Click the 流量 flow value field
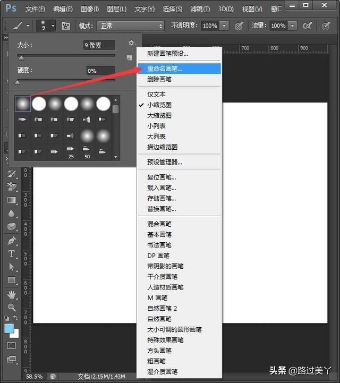The width and height of the screenshot is (340, 383). click(x=278, y=25)
